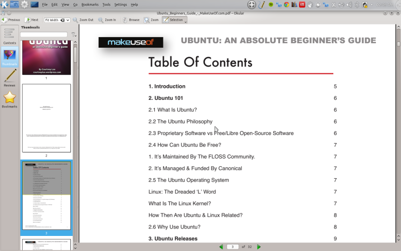Open the File menu
The image size is (401, 251).
tap(45, 5)
